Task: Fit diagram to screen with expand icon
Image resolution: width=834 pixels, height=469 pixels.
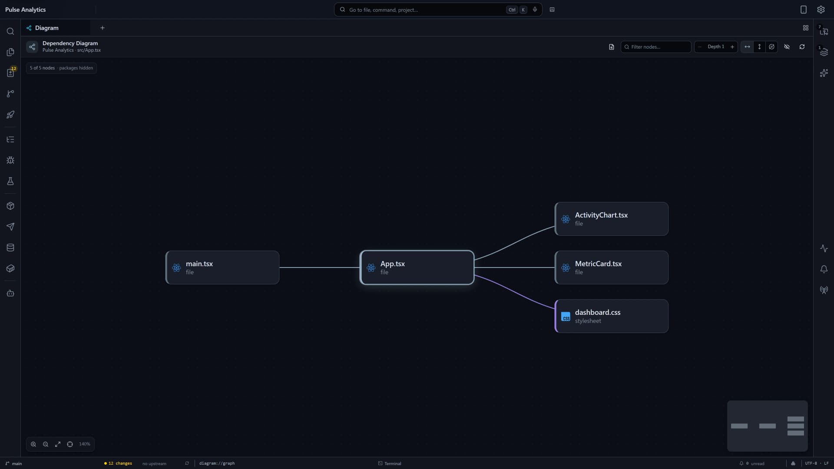Action: click(58, 444)
